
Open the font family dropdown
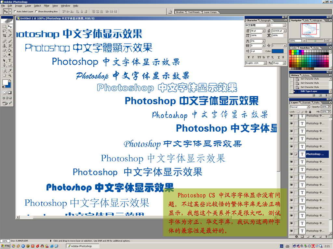pyautogui.click(x=268, y=25)
